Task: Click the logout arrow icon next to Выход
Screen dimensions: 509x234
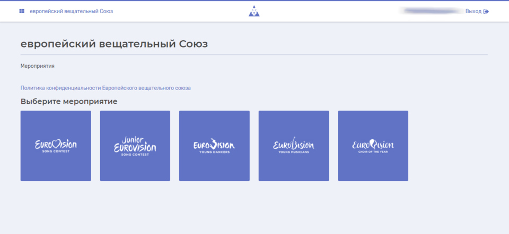Action: [486, 11]
